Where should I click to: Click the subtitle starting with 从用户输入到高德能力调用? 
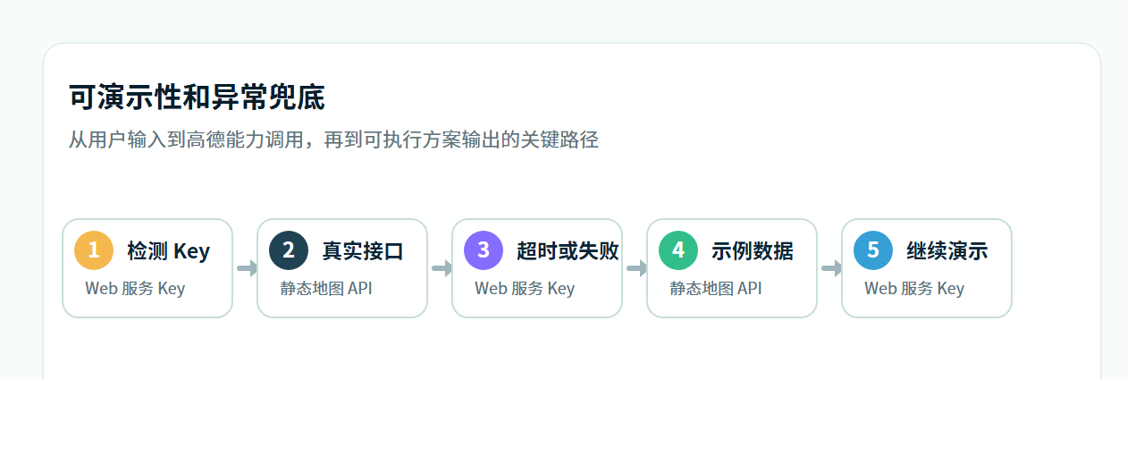333,139
